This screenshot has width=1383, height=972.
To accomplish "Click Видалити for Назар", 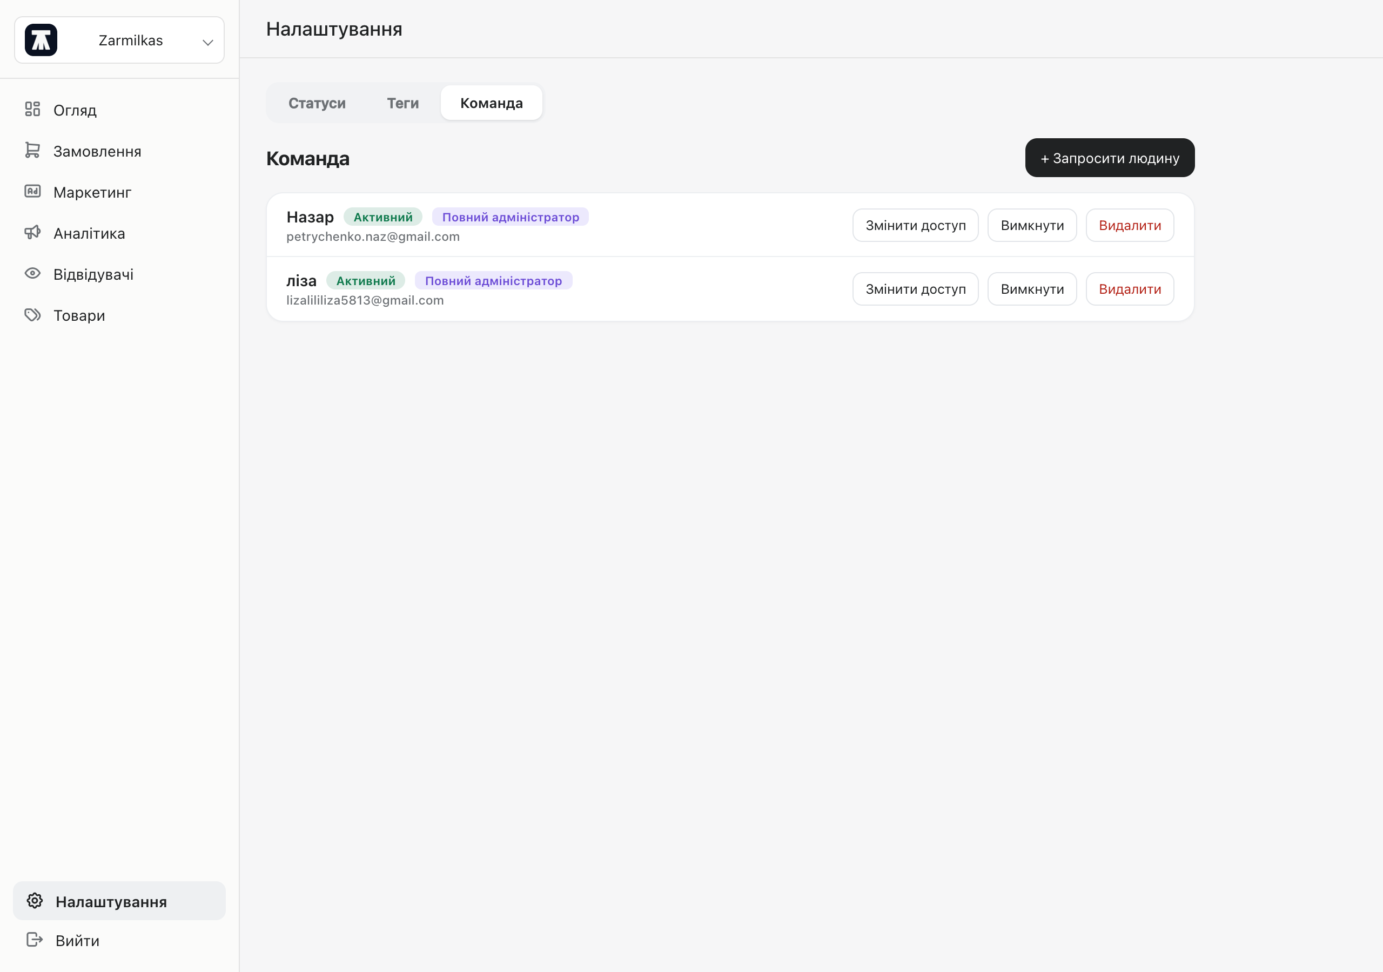I will [1130, 225].
